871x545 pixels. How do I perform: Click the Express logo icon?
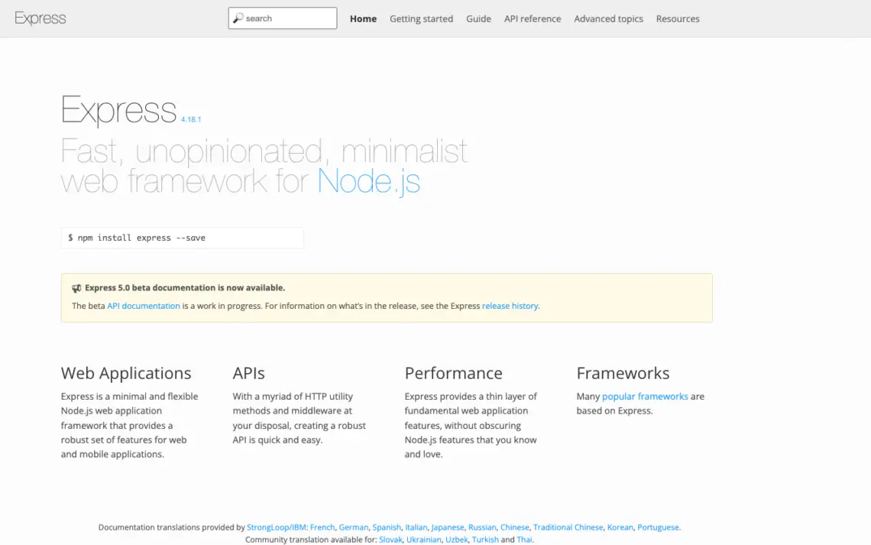[40, 18]
